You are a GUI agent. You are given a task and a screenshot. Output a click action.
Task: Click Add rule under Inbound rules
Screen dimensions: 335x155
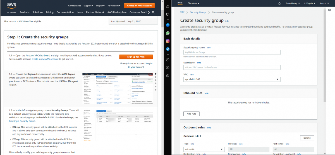tap(191, 114)
